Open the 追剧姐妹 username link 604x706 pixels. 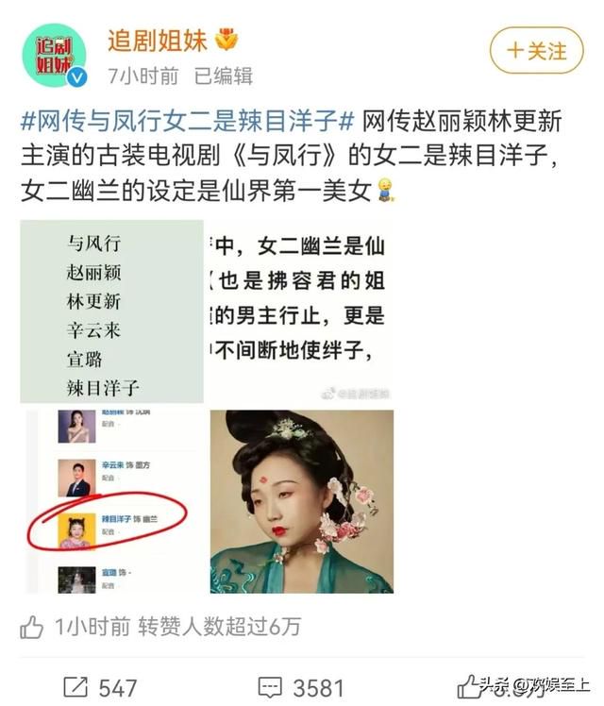pos(158,41)
